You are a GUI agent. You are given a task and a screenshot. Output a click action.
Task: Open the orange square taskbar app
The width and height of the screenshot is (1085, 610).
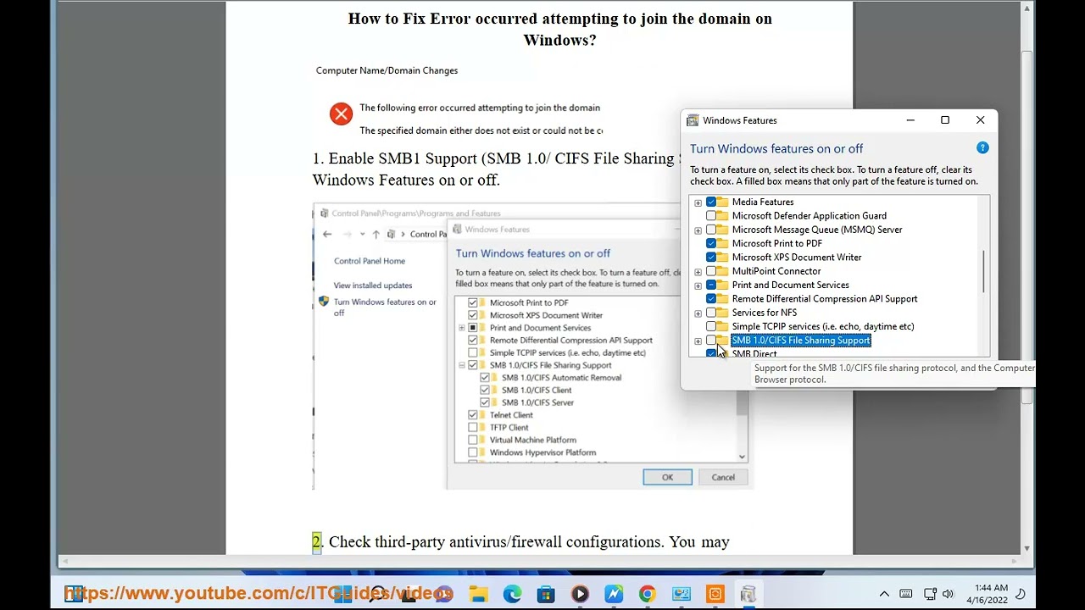point(715,595)
